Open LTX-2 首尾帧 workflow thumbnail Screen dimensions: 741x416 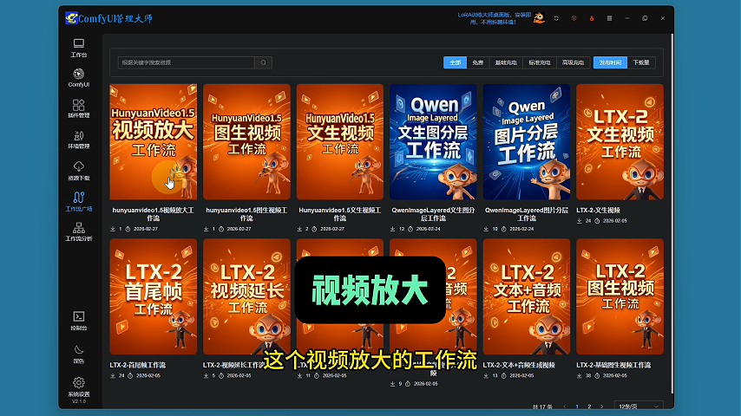click(153, 296)
